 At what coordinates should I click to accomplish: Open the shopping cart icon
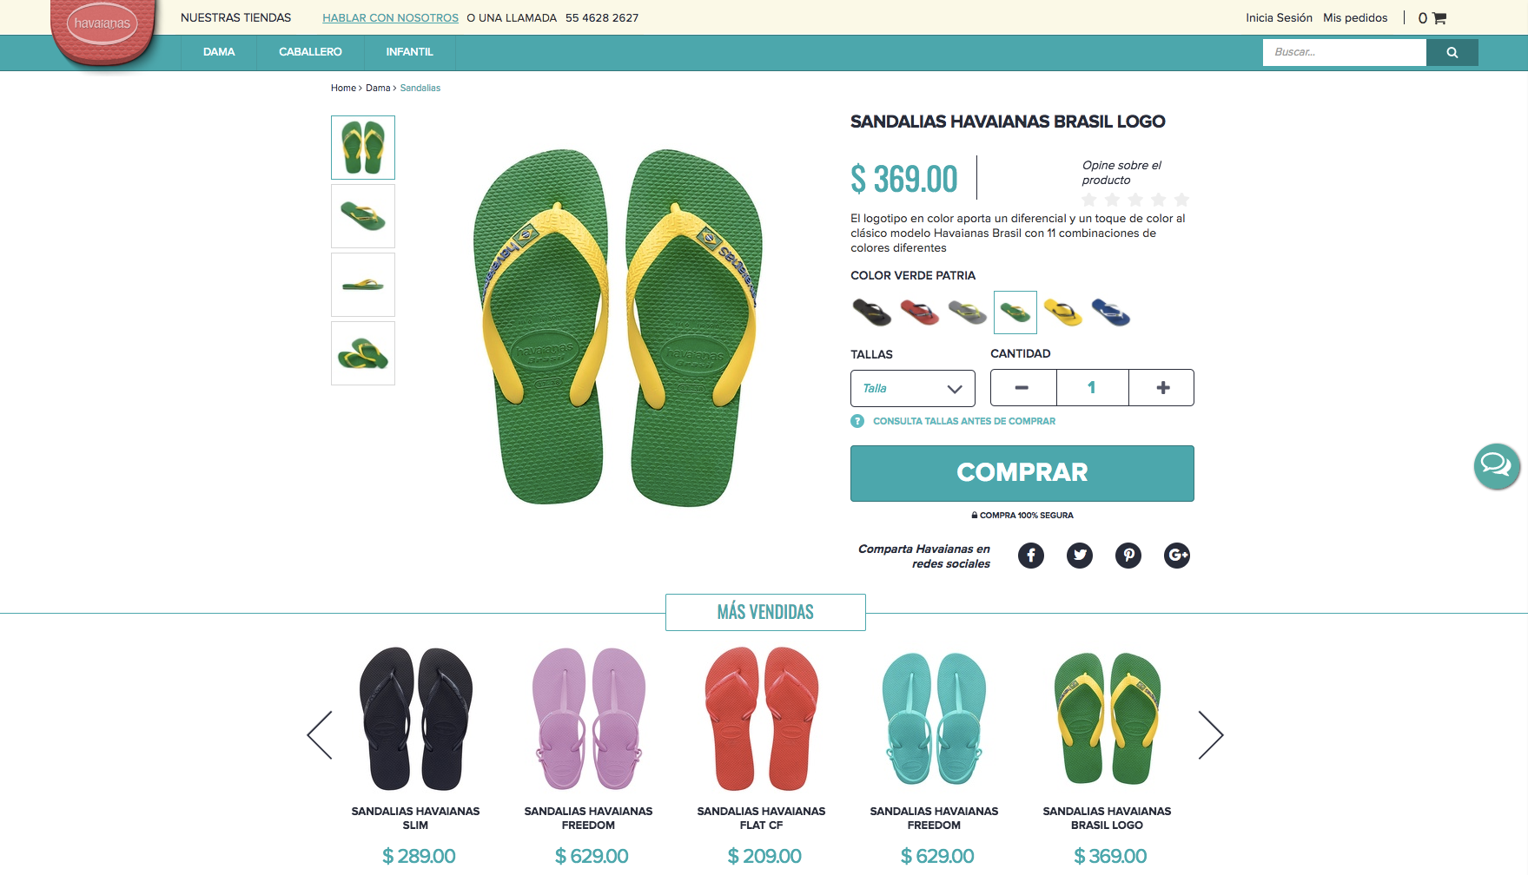click(x=1439, y=18)
